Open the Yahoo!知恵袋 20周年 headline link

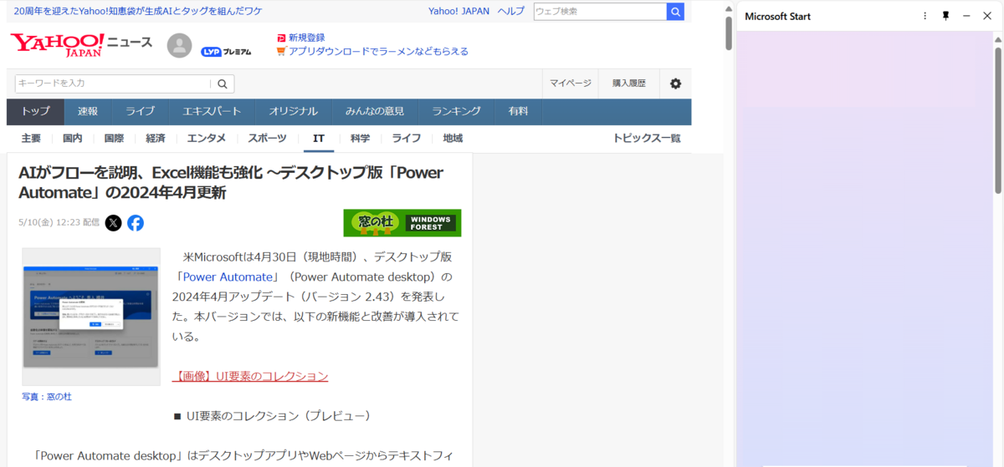138,12
